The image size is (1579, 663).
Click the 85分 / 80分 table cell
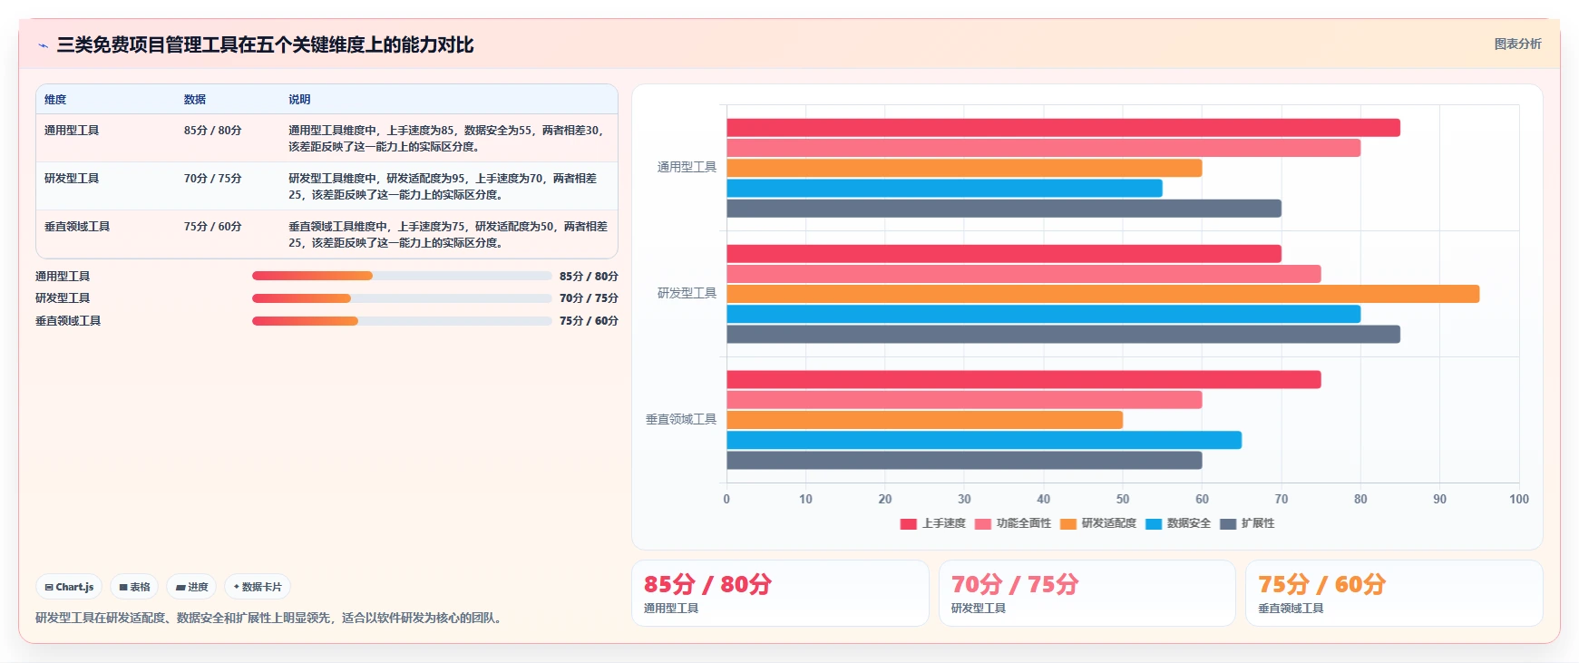tap(213, 130)
